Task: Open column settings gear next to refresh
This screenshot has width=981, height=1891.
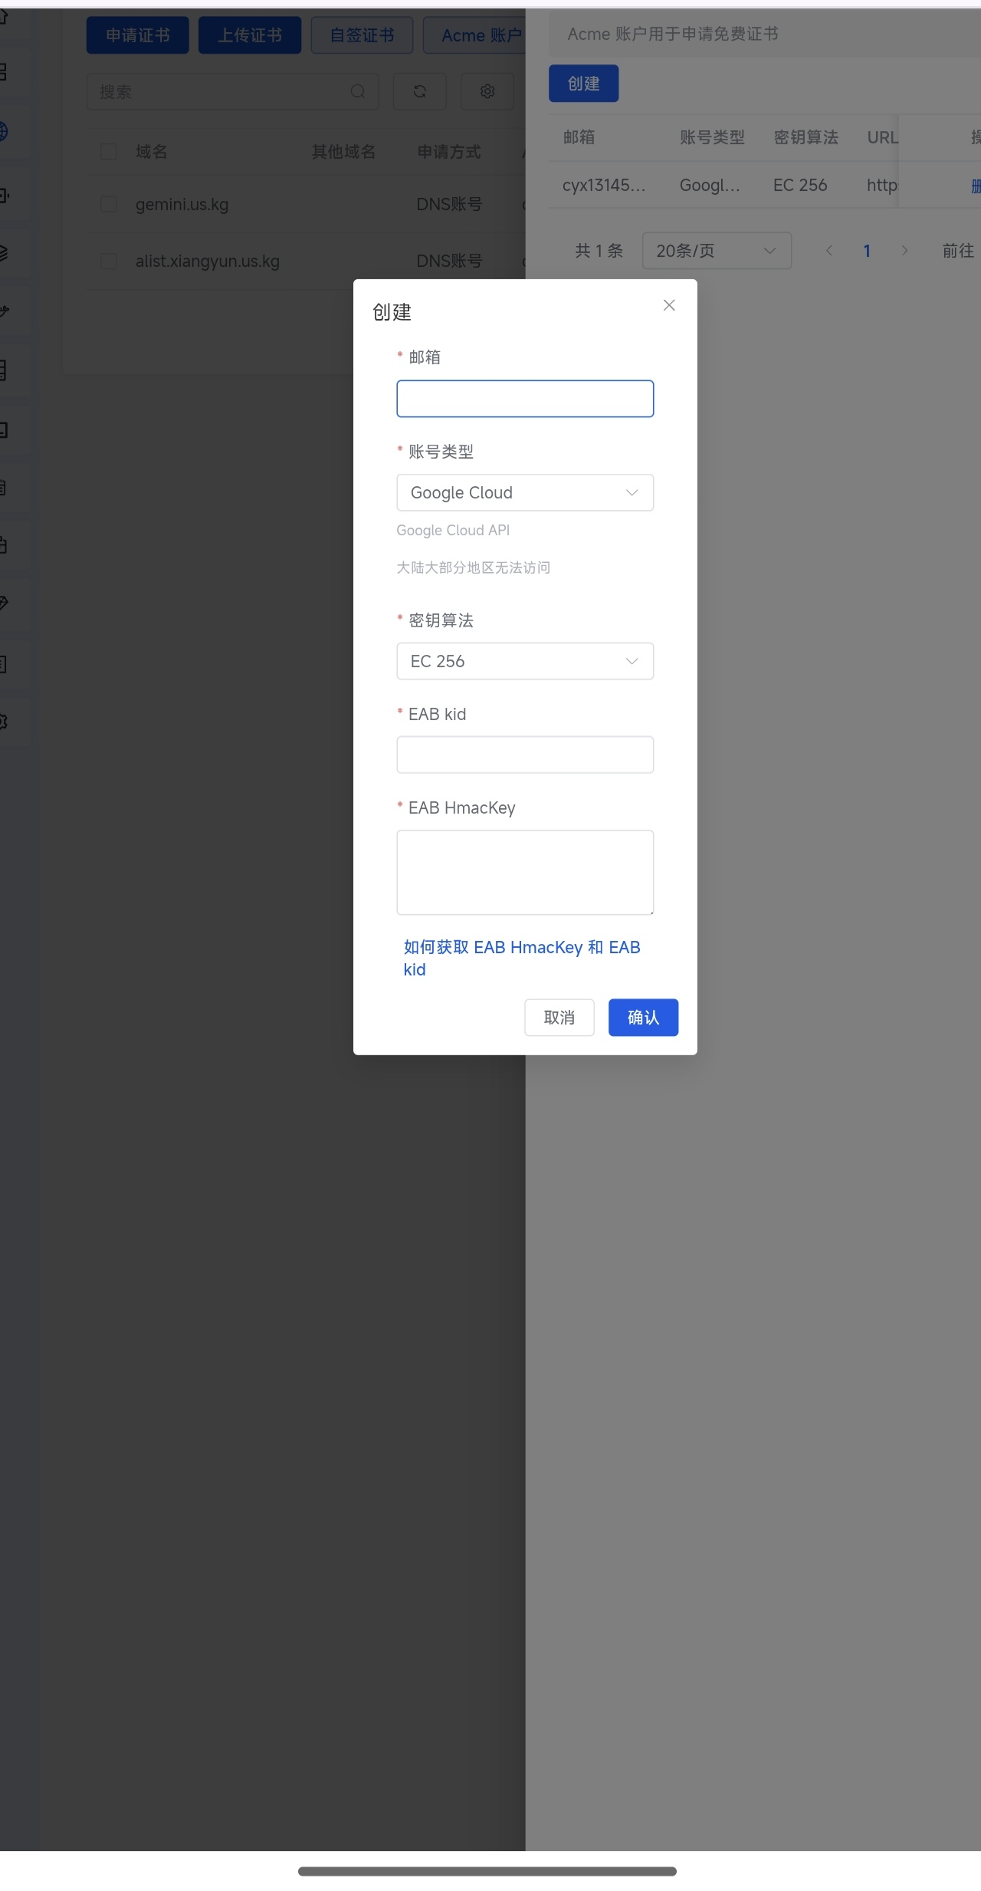Action: (x=487, y=91)
